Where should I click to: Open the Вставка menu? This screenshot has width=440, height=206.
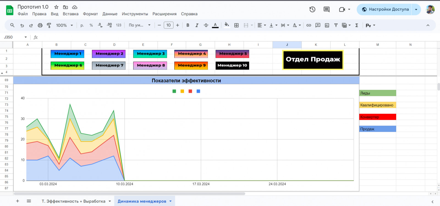point(71,14)
